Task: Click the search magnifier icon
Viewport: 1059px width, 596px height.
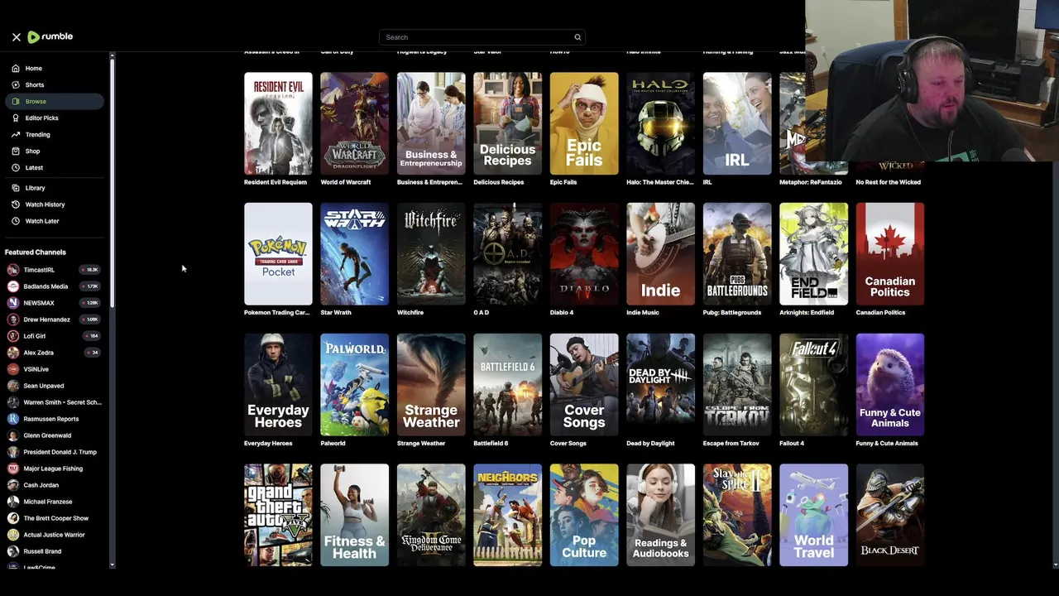Action: tap(577, 37)
